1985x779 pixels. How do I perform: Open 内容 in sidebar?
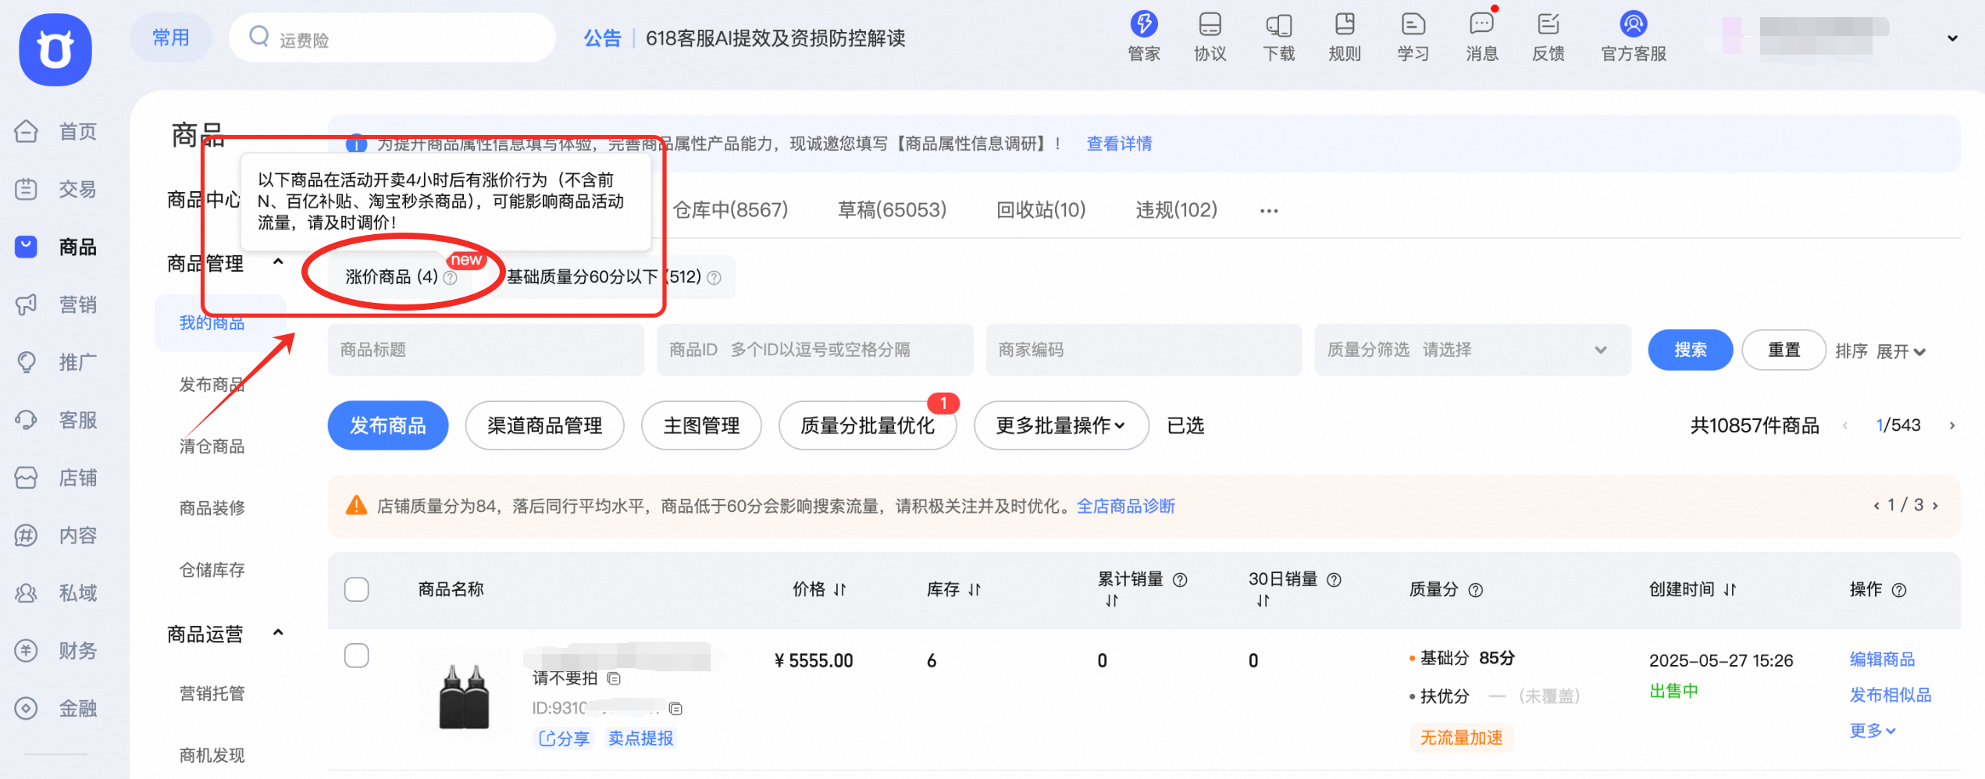[56, 535]
